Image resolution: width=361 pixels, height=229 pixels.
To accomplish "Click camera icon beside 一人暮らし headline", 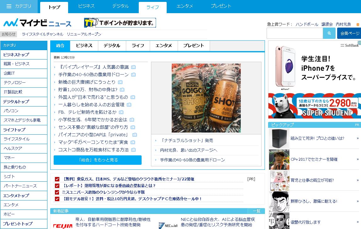I will point(129,105).
